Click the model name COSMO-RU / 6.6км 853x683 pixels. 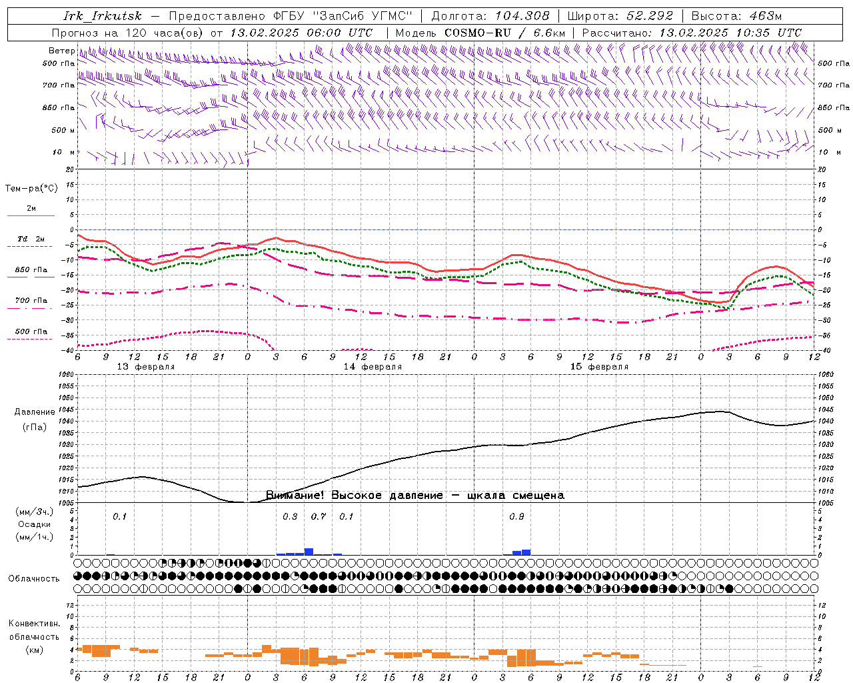(x=505, y=33)
